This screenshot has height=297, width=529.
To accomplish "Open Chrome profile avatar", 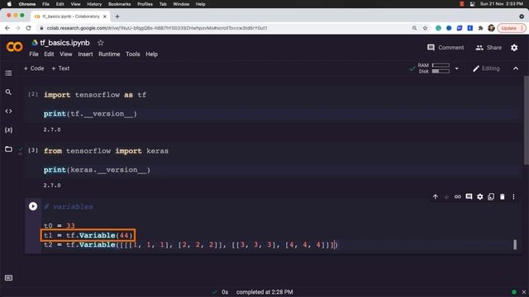I will tap(491, 28).
